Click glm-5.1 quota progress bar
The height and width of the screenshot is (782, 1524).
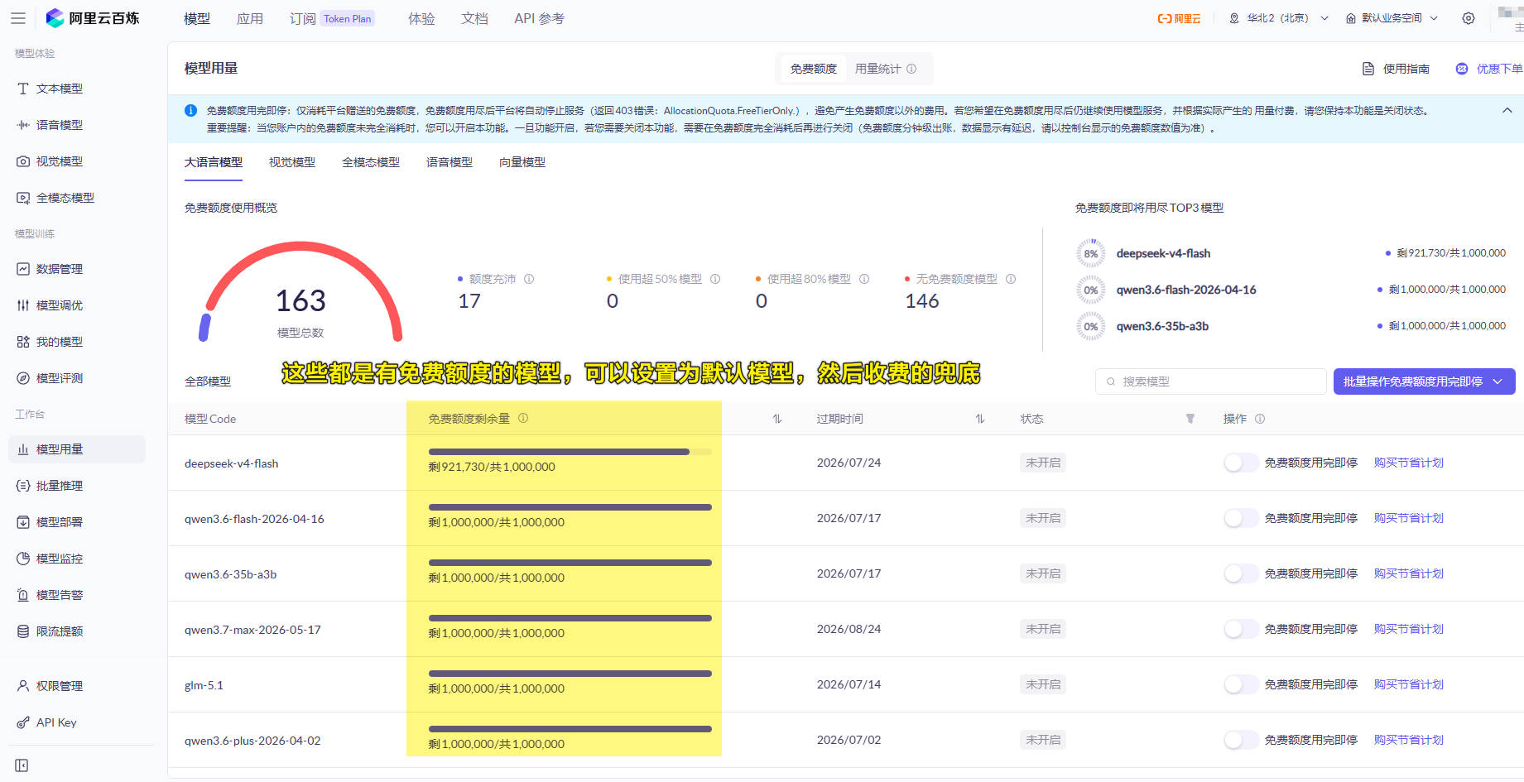[570, 674]
